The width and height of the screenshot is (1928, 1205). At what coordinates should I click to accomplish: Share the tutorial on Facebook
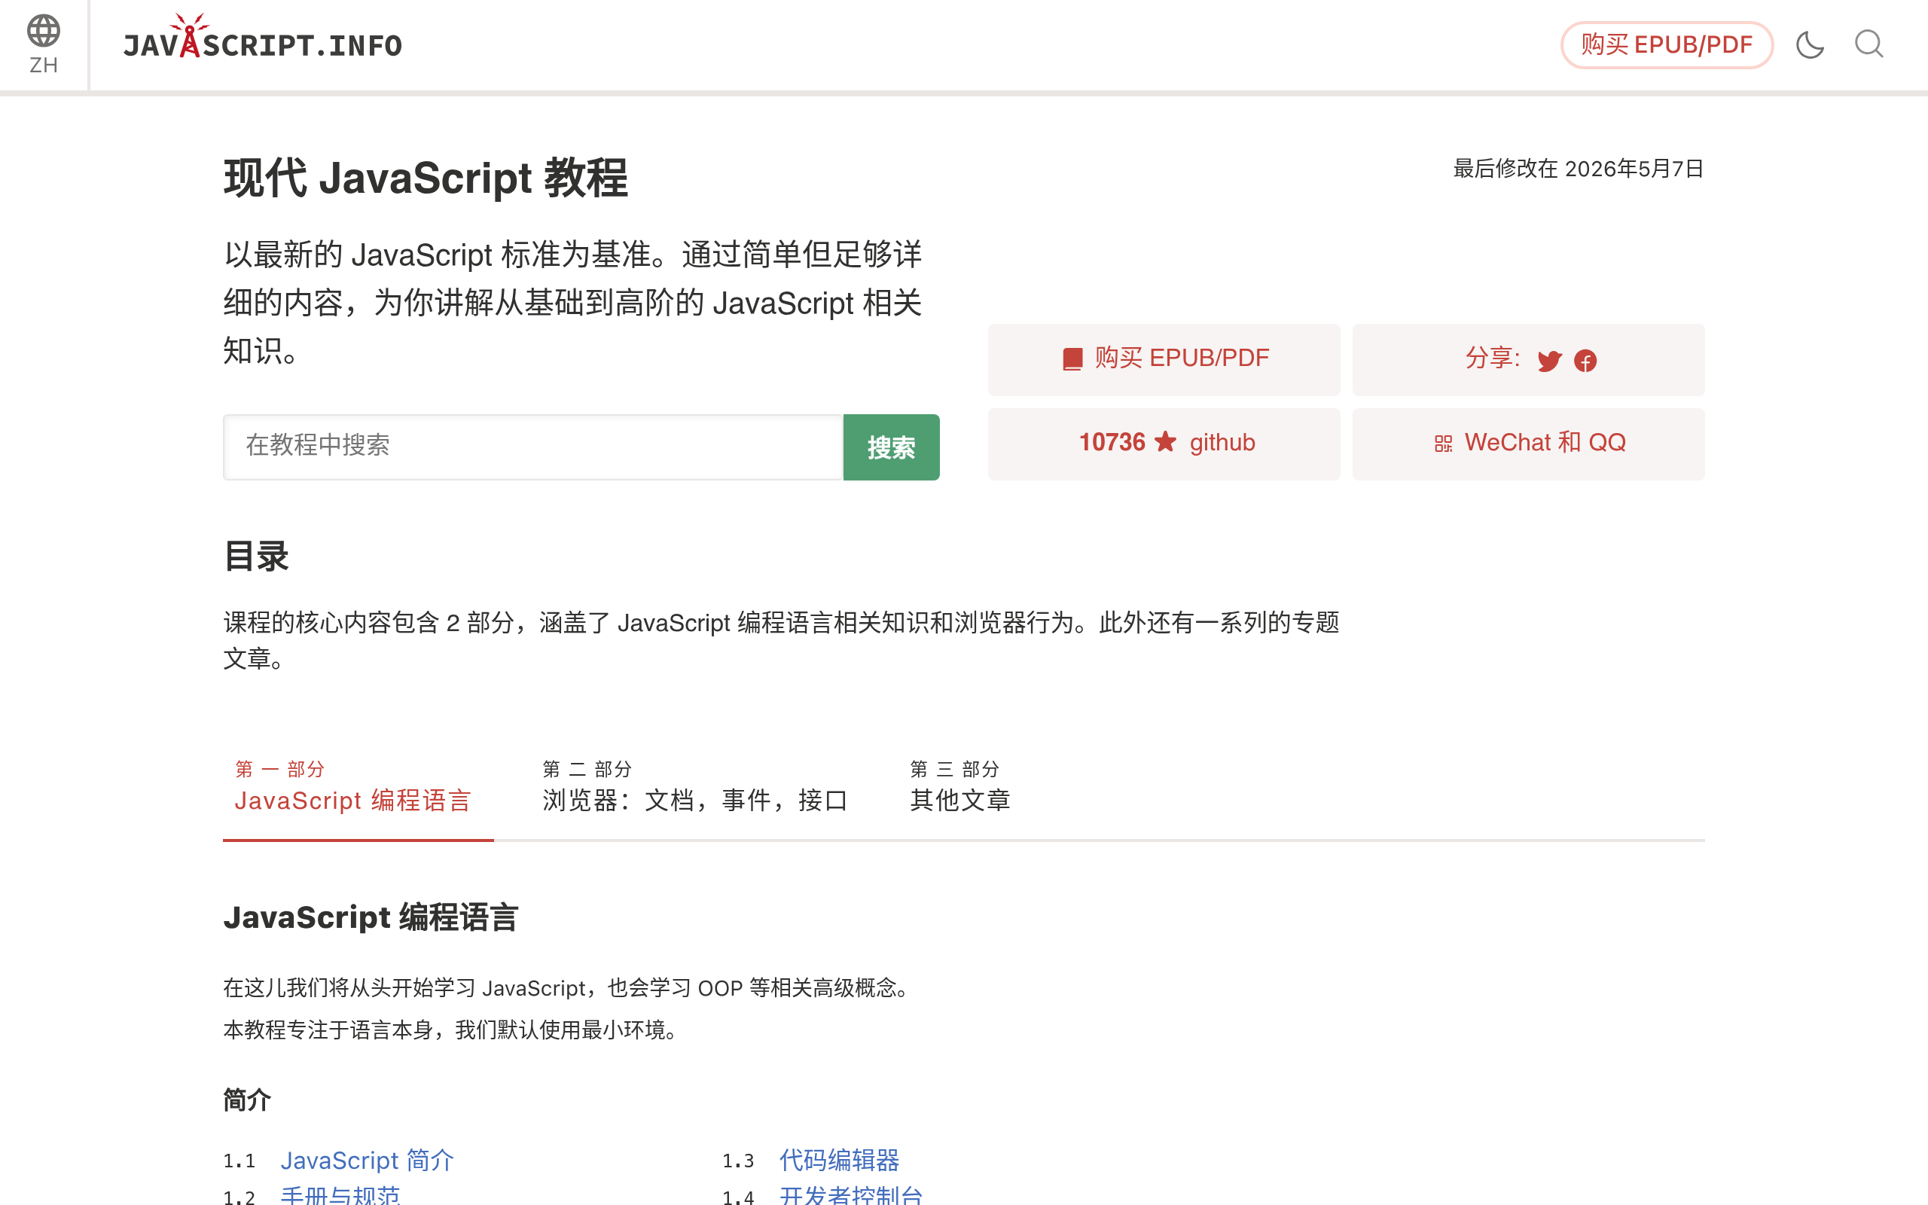pyautogui.click(x=1585, y=361)
